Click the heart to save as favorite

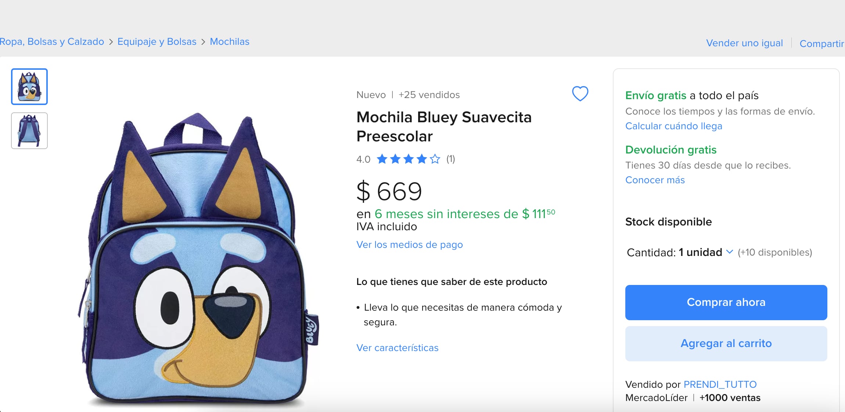[580, 94]
